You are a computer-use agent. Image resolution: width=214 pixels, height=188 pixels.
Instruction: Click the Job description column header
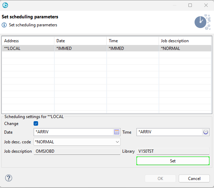tap(185, 41)
